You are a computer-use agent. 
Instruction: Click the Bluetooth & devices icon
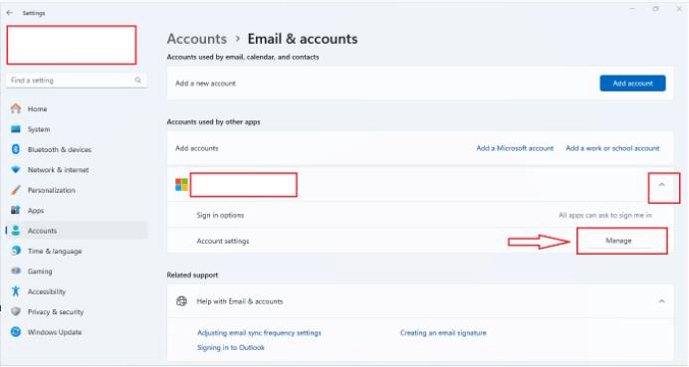pyautogui.click(x=16, y=149)
